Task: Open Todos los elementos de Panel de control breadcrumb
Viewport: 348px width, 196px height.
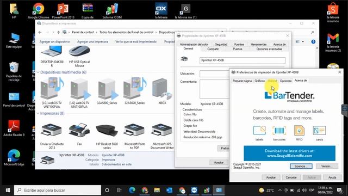Action: click(126, 32)
